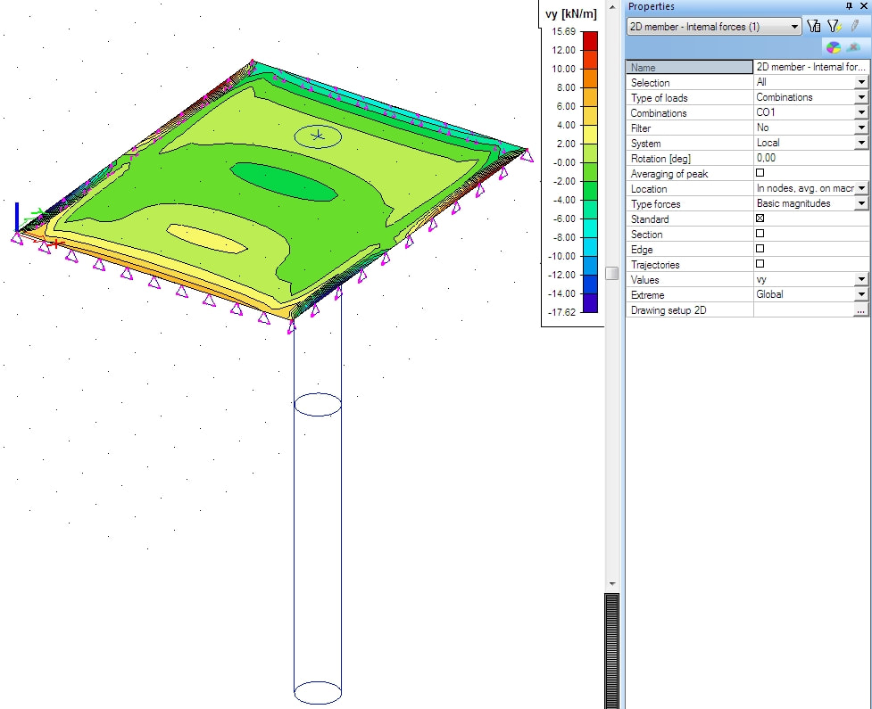
Task: Open the Values dropdown set to vy
Action: (860, 279)
